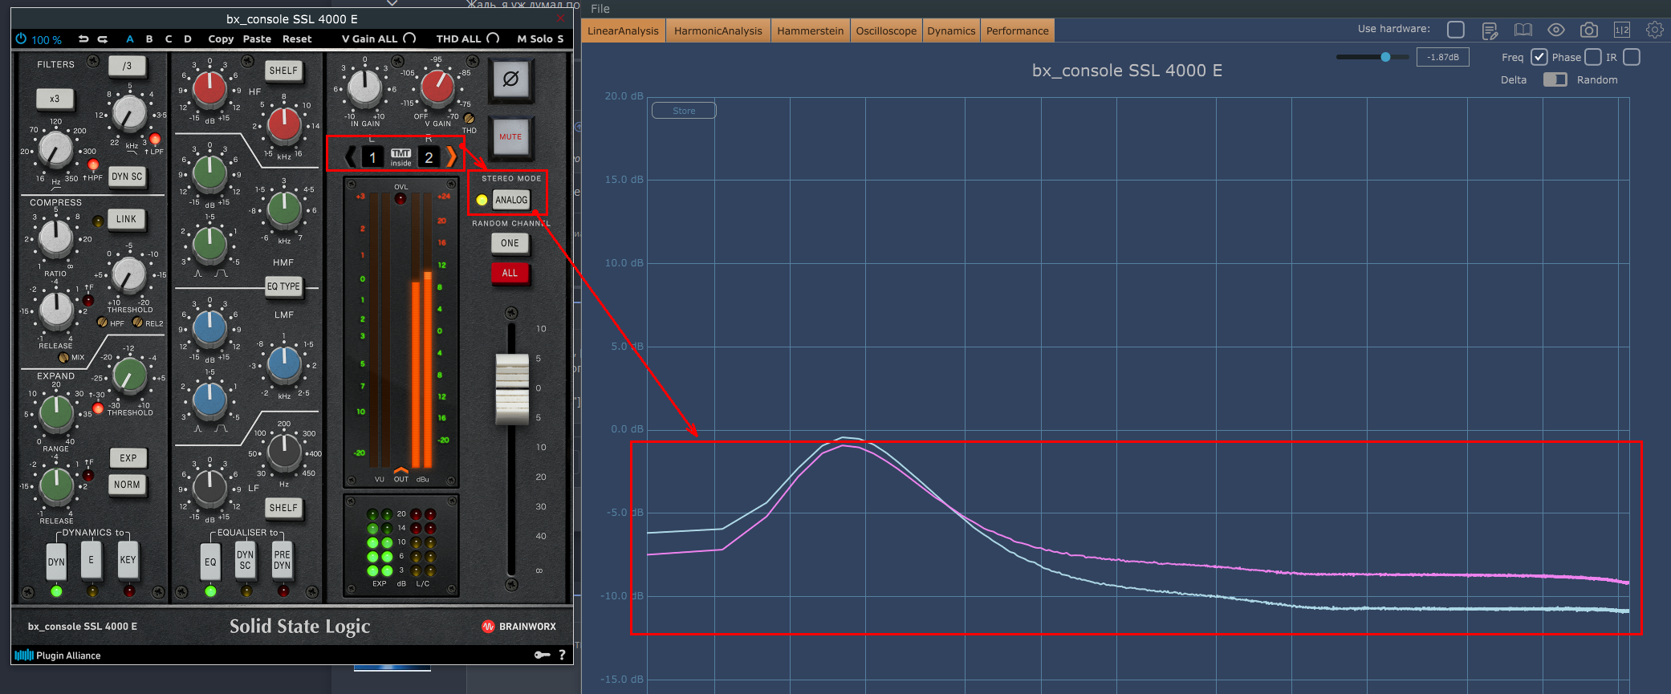Toggle expander EXP button
Image resolution: width=1671 pixels, height=694 pixels.
pos(128,458)
